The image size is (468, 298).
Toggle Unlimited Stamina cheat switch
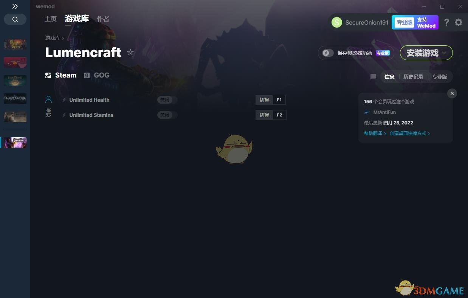[x=167, y=115]
